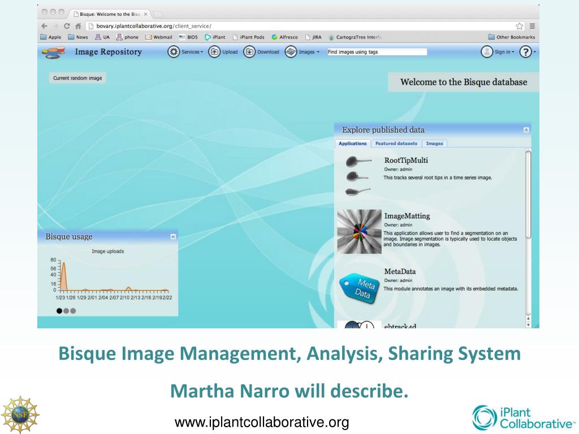Open the iPlant Pods bookmark
Screen dimensions: 579x434
249,37
